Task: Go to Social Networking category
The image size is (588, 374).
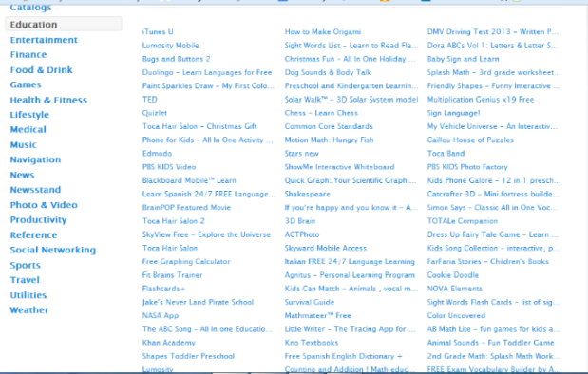Action: [53, 250]
